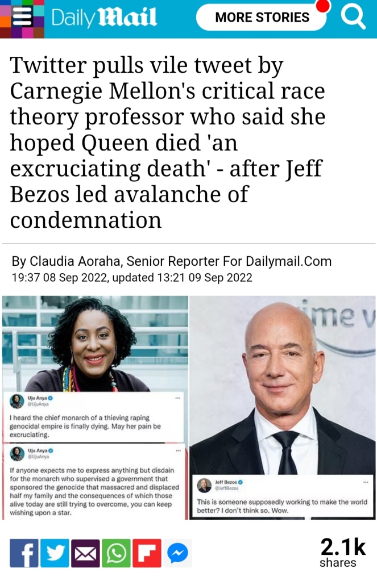377x581 pixels.
Task: Share article via Messenger icon
Action: coord(178,553)
